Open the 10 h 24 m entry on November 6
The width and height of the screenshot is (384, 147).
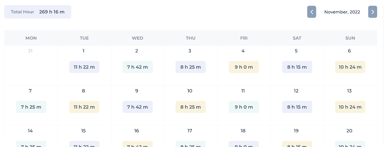click(350, 67)
